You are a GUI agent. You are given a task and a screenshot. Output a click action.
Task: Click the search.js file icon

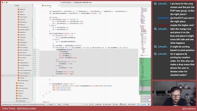[x=18, y=35]
